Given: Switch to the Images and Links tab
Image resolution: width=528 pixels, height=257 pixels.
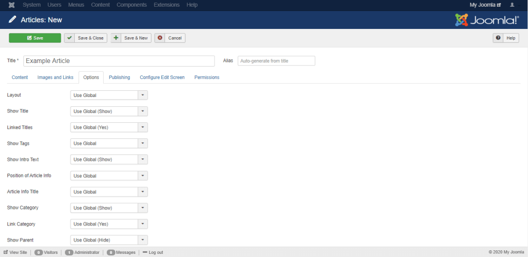Looking at the screenshot, I should tap(55, 77).
